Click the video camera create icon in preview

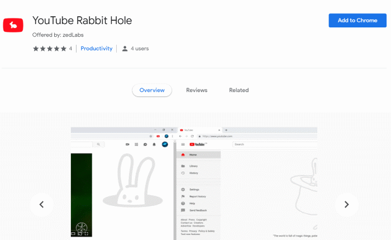(127, 144)
